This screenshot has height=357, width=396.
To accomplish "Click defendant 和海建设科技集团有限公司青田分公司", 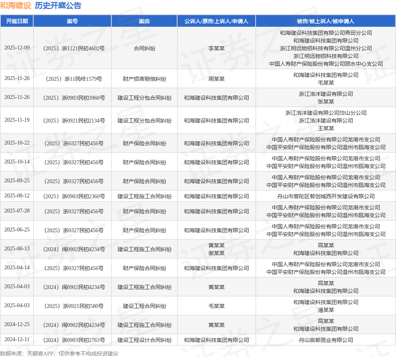I will (x=326, y=33).
